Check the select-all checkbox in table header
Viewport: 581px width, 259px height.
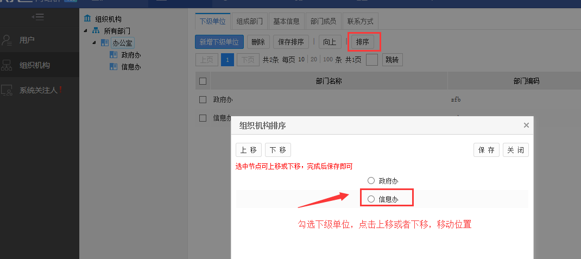(x=203, y=81)
